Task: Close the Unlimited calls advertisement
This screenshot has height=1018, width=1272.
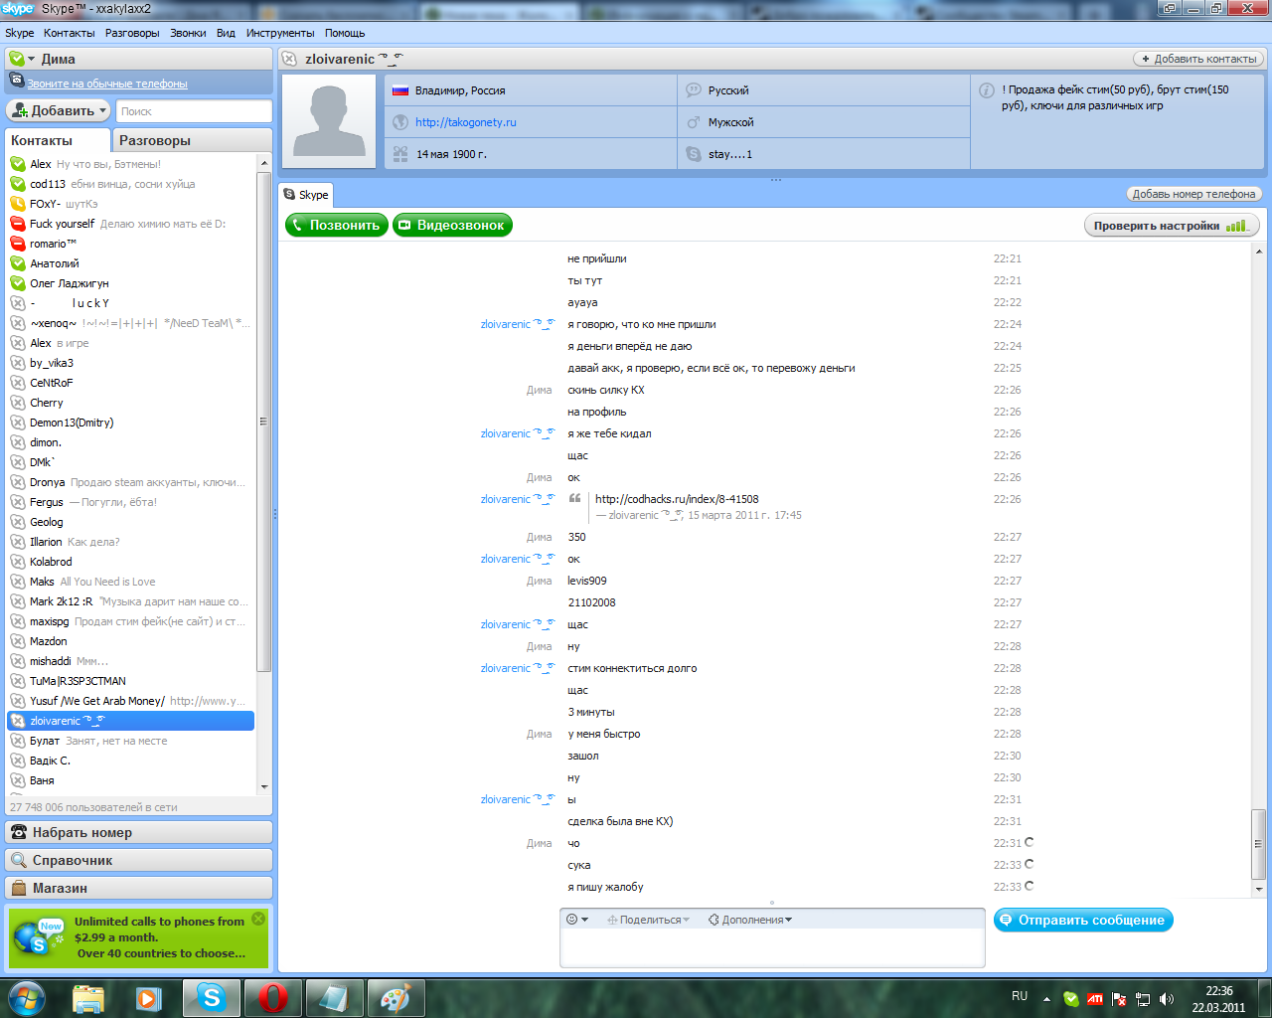Action: [x=258, y=919]
